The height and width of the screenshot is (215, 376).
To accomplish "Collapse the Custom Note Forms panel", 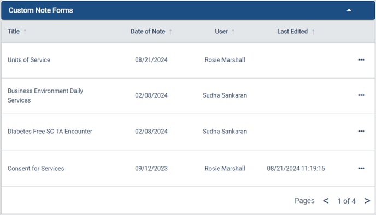I will [x=349, y=10].
